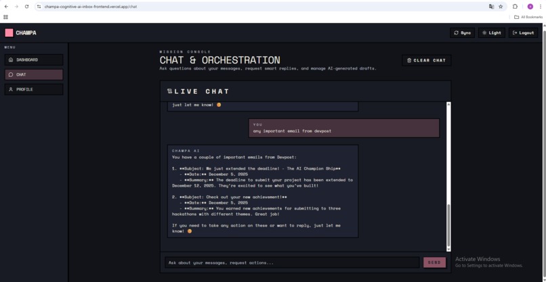Click the browser address bar URL
This screenshot has height=282, width=546.
coord(91,6)
